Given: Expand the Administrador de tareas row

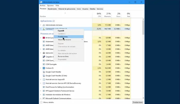Looking at the screenshot, I should point(41,25).
